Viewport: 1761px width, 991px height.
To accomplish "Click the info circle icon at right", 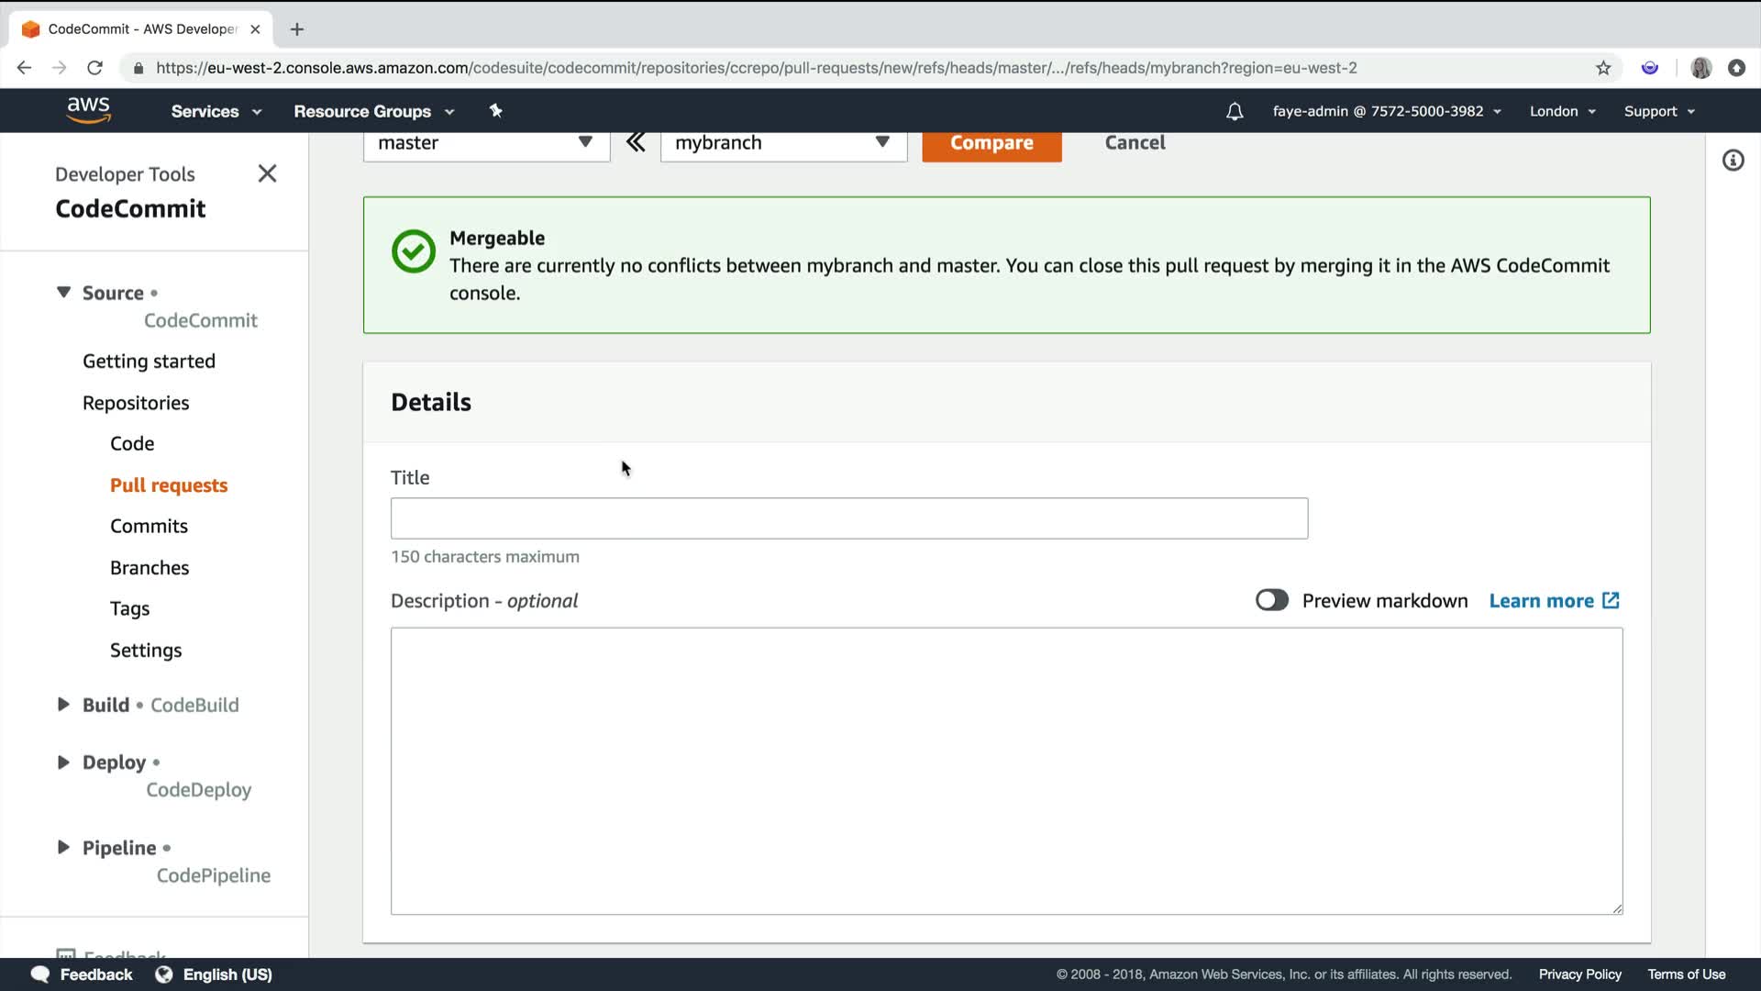I will (1733, 161).
